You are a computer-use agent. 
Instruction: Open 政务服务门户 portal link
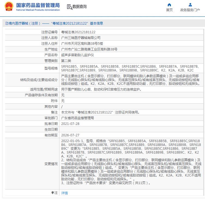coord(190,10)
